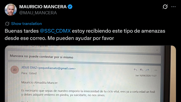
Task: Click the @MAU_MANCERA handle
Action: (x=38, y=13)
